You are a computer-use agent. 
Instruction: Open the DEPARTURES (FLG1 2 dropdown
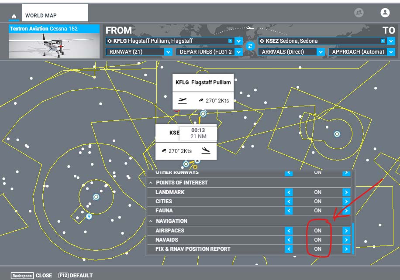pyautogui.click(x=209, y=52)
